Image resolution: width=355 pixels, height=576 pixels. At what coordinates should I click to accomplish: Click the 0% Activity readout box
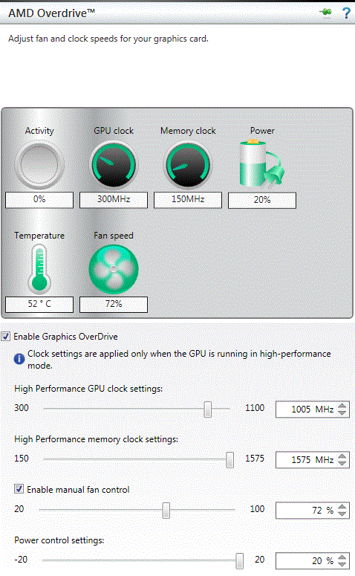39,199
